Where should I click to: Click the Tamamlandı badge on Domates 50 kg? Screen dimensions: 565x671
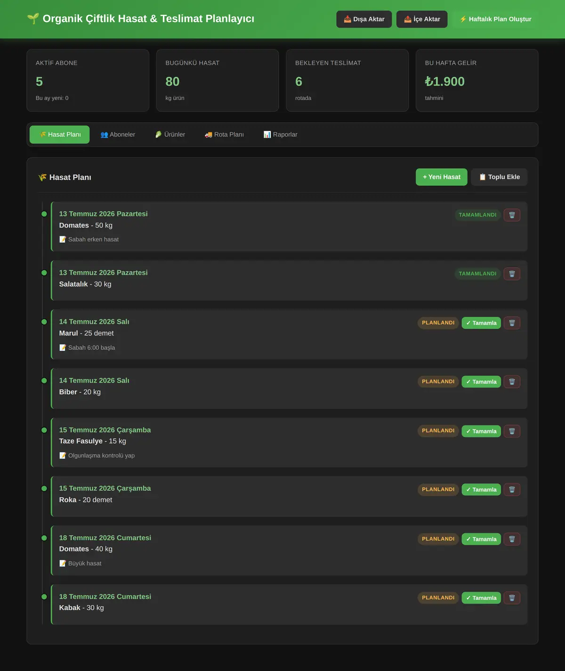click(477, 215)
